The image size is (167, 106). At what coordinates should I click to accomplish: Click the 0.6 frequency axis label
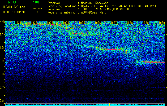[2, 101]
